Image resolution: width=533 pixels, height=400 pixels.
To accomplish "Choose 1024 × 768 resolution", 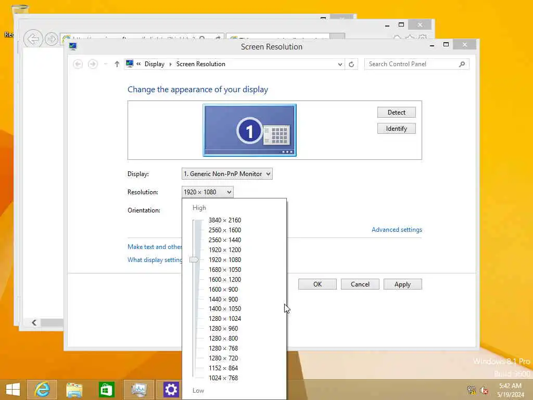I will [x=223, y=378].
